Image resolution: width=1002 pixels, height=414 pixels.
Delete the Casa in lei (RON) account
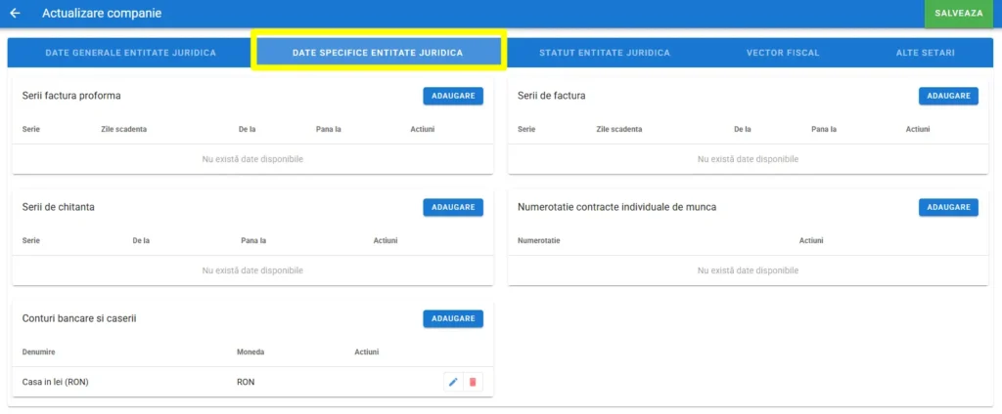click(473, 382)
